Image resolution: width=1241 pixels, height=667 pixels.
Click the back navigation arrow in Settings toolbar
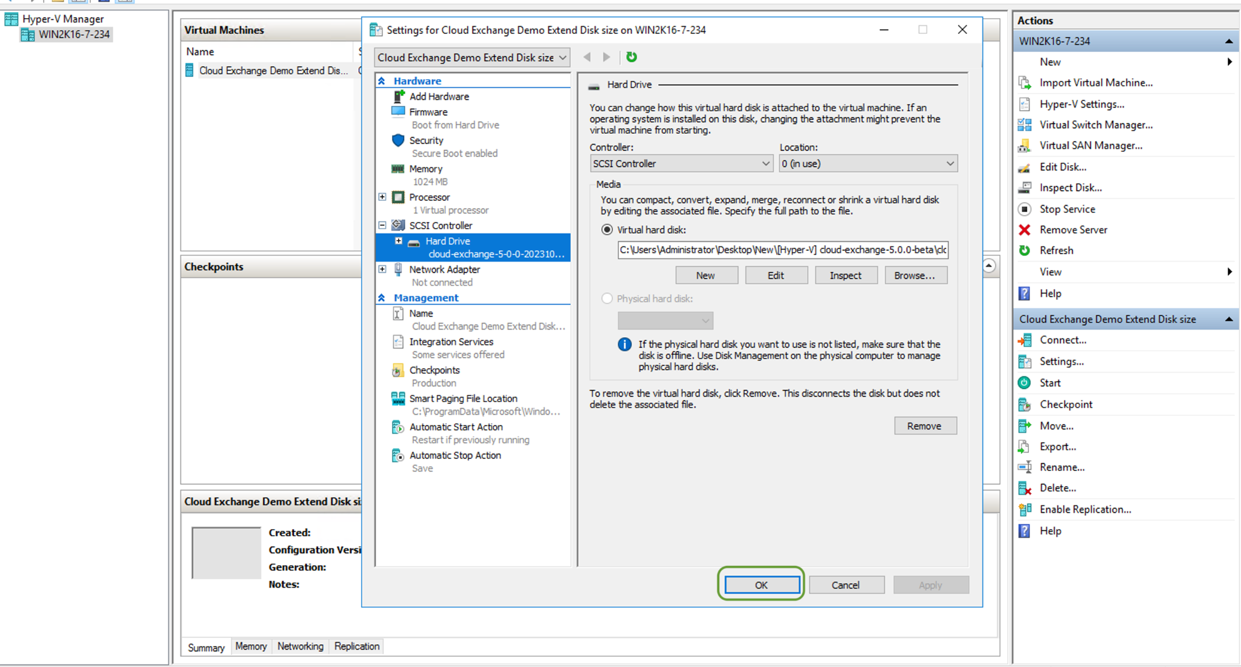pos(587,57)
